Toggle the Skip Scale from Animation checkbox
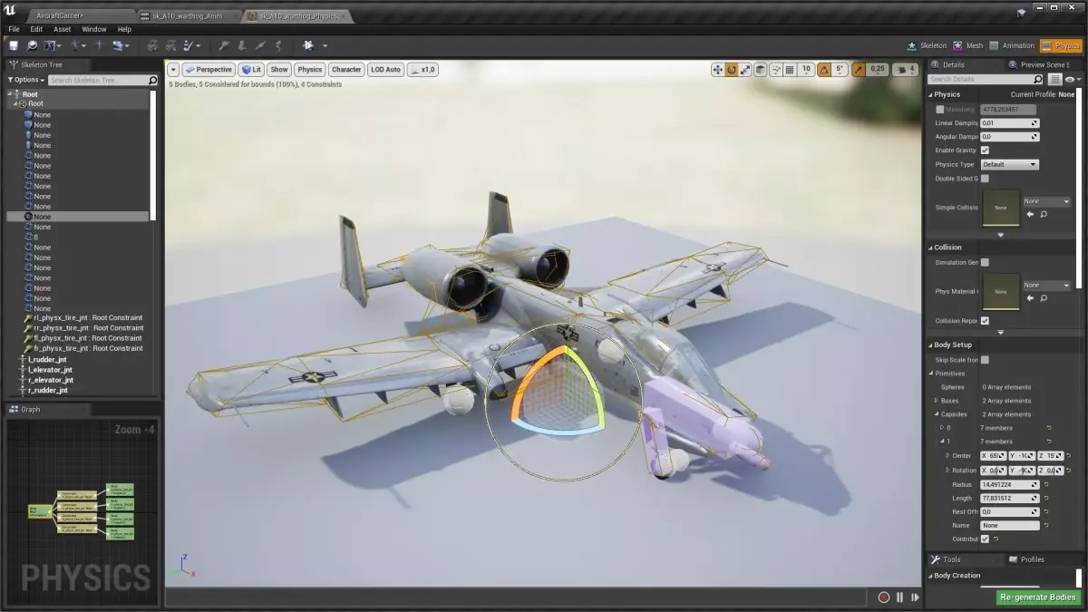Viewport: 1088px width, 612px height. click(985, 360)
